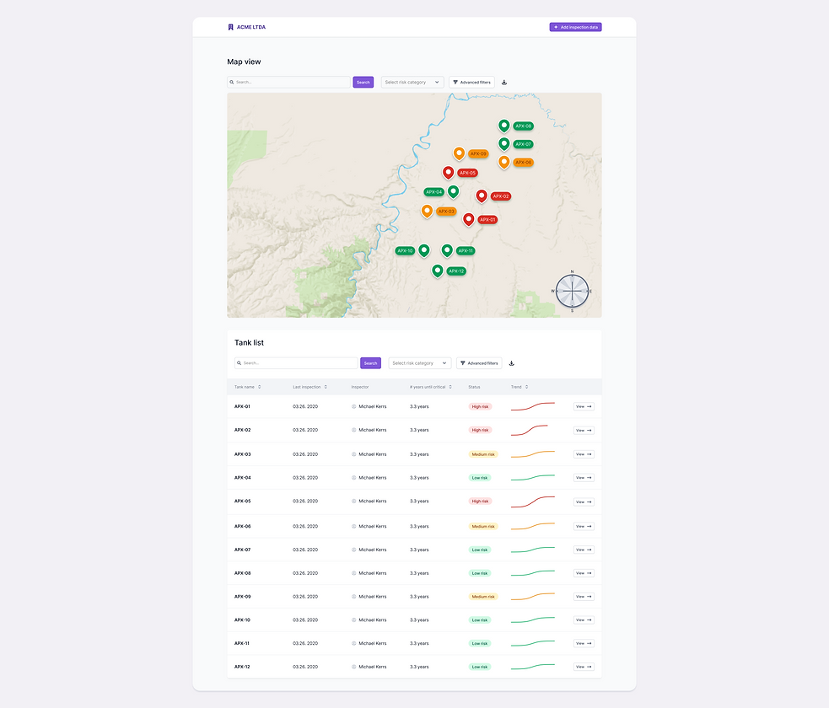Click the compass icon on the map
Screen dimensions: 829x708
coord(572,291)
